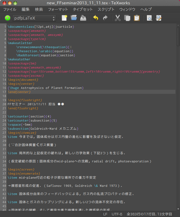Click the Paste clipboard icon
The height and width of the screenshot is (217, 180).
click(137, 18)
